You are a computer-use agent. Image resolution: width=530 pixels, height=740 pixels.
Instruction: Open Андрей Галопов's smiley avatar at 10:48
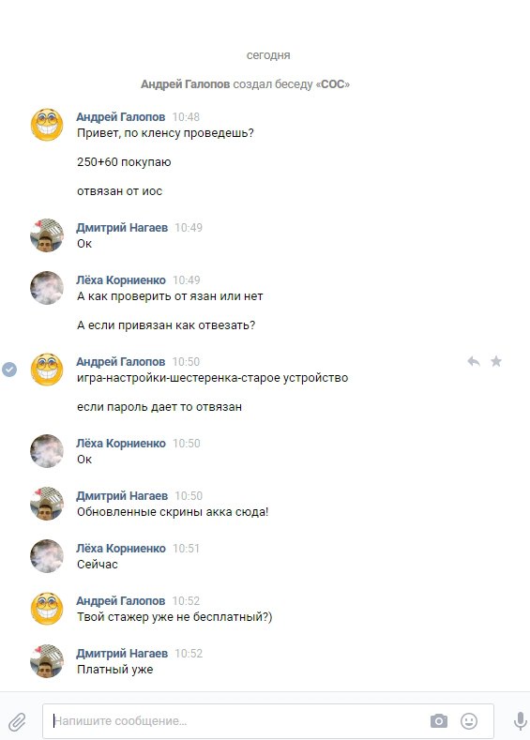pyautogui.click(x=47, y=125)
